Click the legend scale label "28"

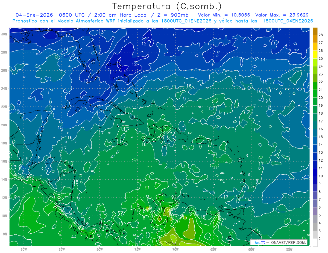pyautogui.click(x=321, y=35)
